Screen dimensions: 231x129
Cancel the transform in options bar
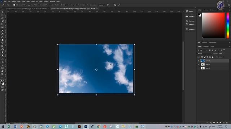pos(115,5)
